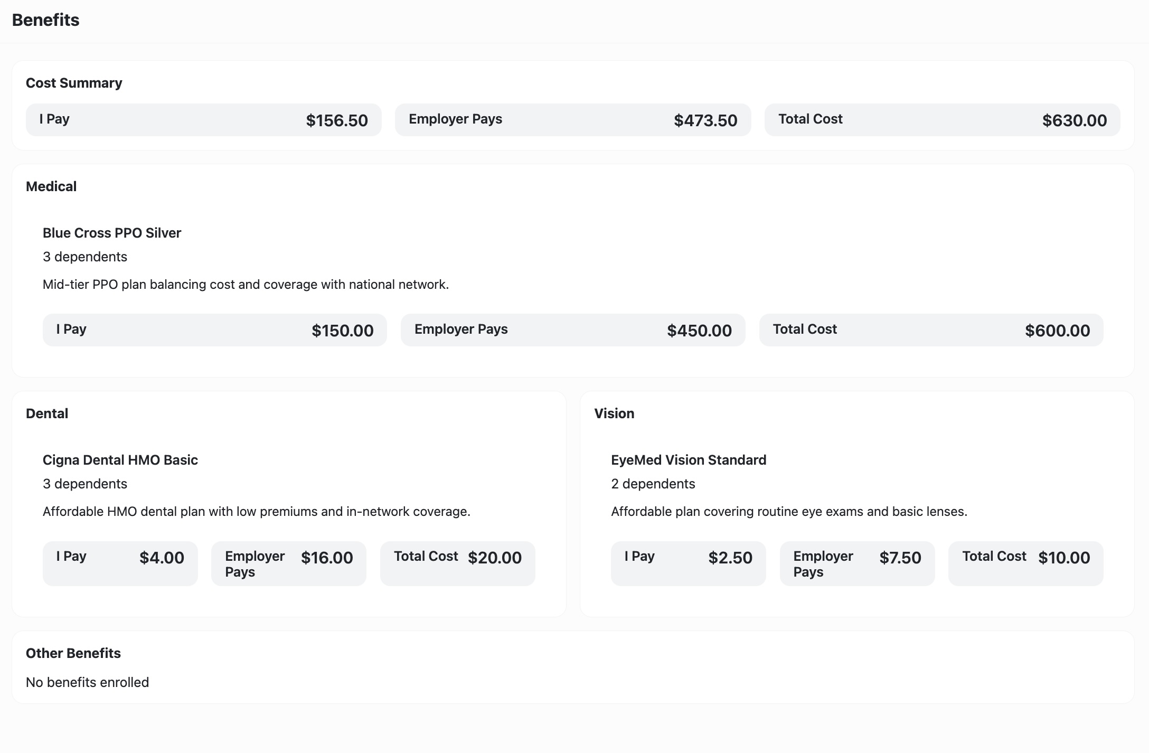Select the Employer Pays $450.00 medical chip
This screenshot has height=753, width=1149.
click(x=573, y=330)
